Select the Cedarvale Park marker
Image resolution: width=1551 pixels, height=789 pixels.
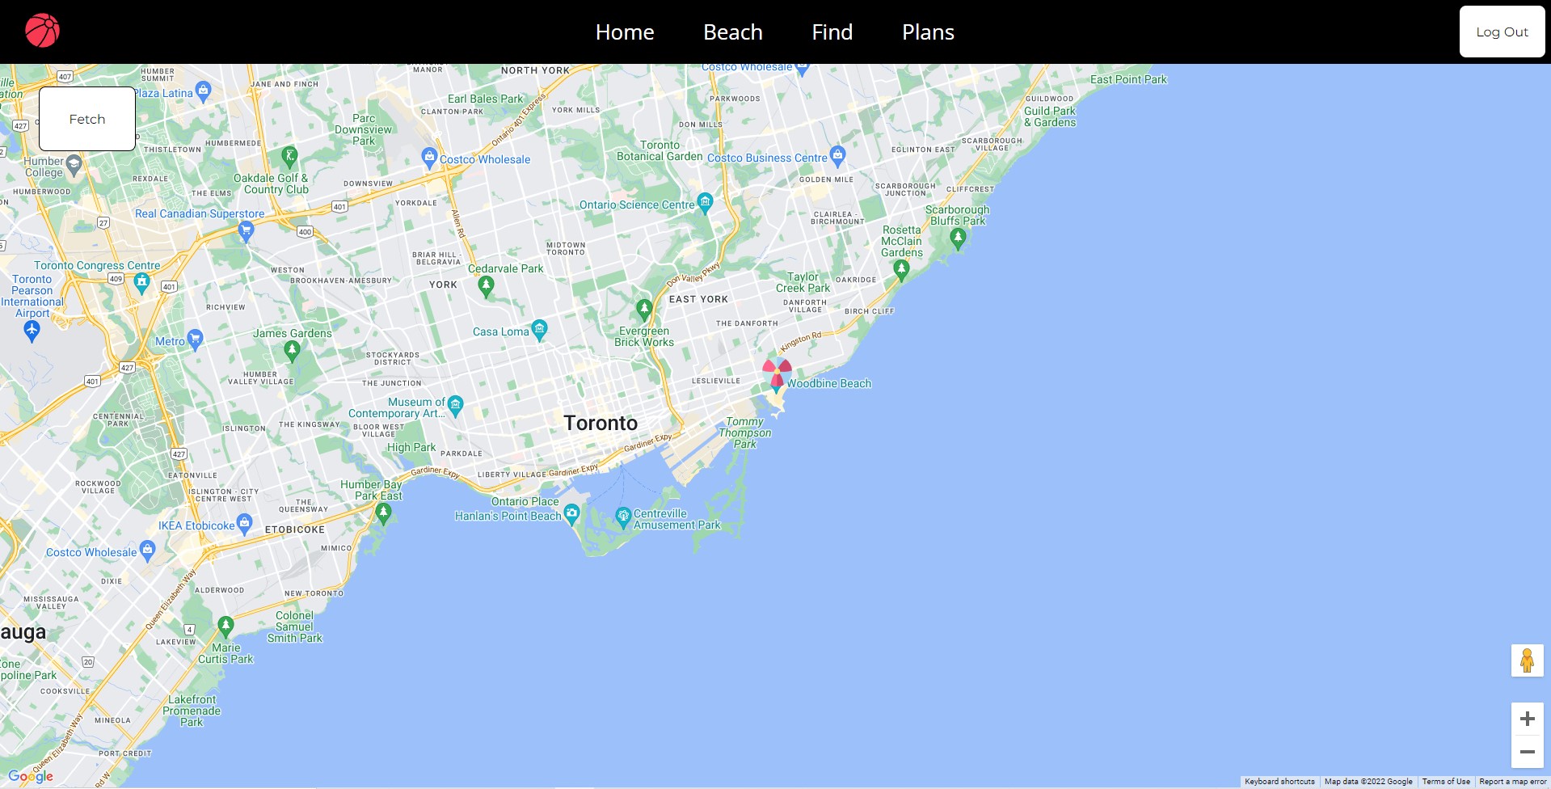click(486, 285)
